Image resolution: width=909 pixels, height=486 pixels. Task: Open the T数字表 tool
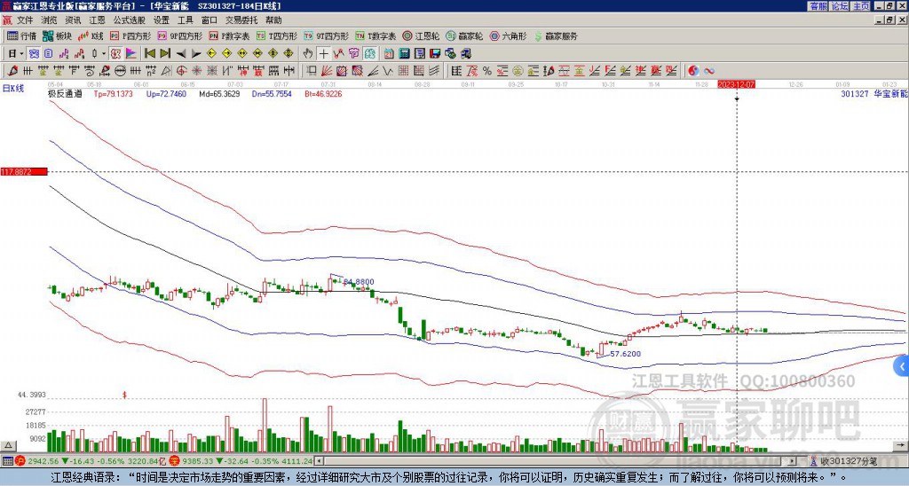[375, 35]
